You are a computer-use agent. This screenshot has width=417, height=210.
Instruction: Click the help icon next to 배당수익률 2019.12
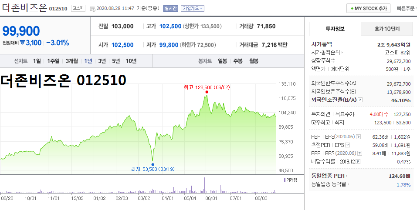[x=358, y=162]
